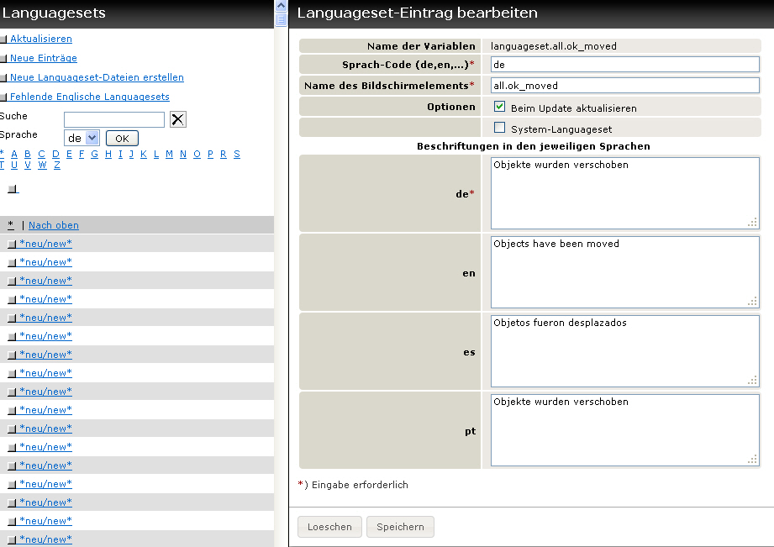Click the clear search X icon

(x=178, y=119)
